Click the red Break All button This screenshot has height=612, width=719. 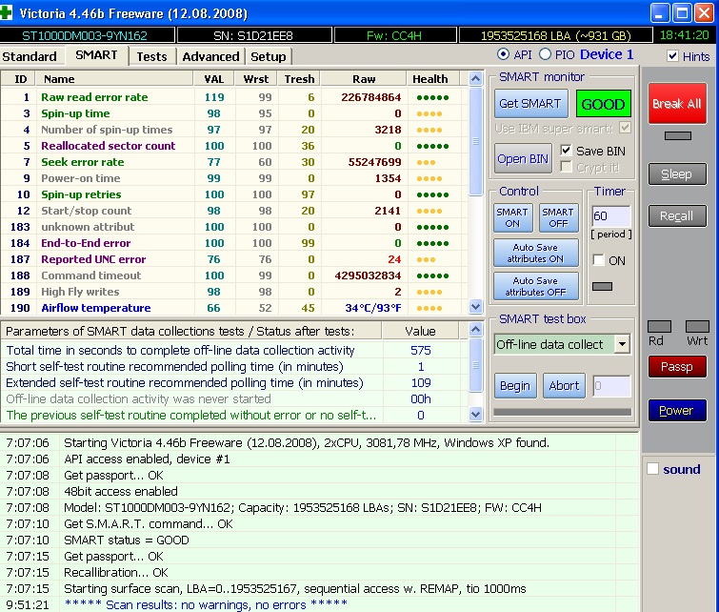[677, 103]
